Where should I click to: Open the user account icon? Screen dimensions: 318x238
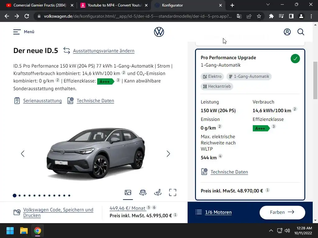(x=287, y=32)
